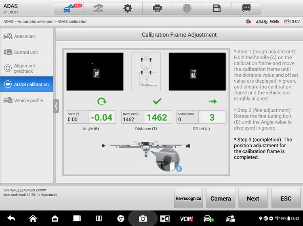Click the printer icon in toolbar

coord(158,8)
